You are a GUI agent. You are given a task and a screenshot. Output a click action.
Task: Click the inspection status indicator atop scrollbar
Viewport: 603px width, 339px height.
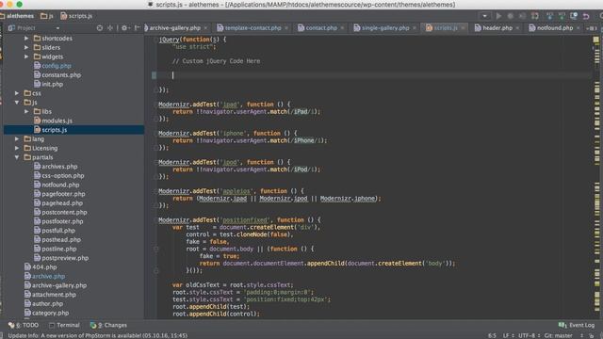595,40
